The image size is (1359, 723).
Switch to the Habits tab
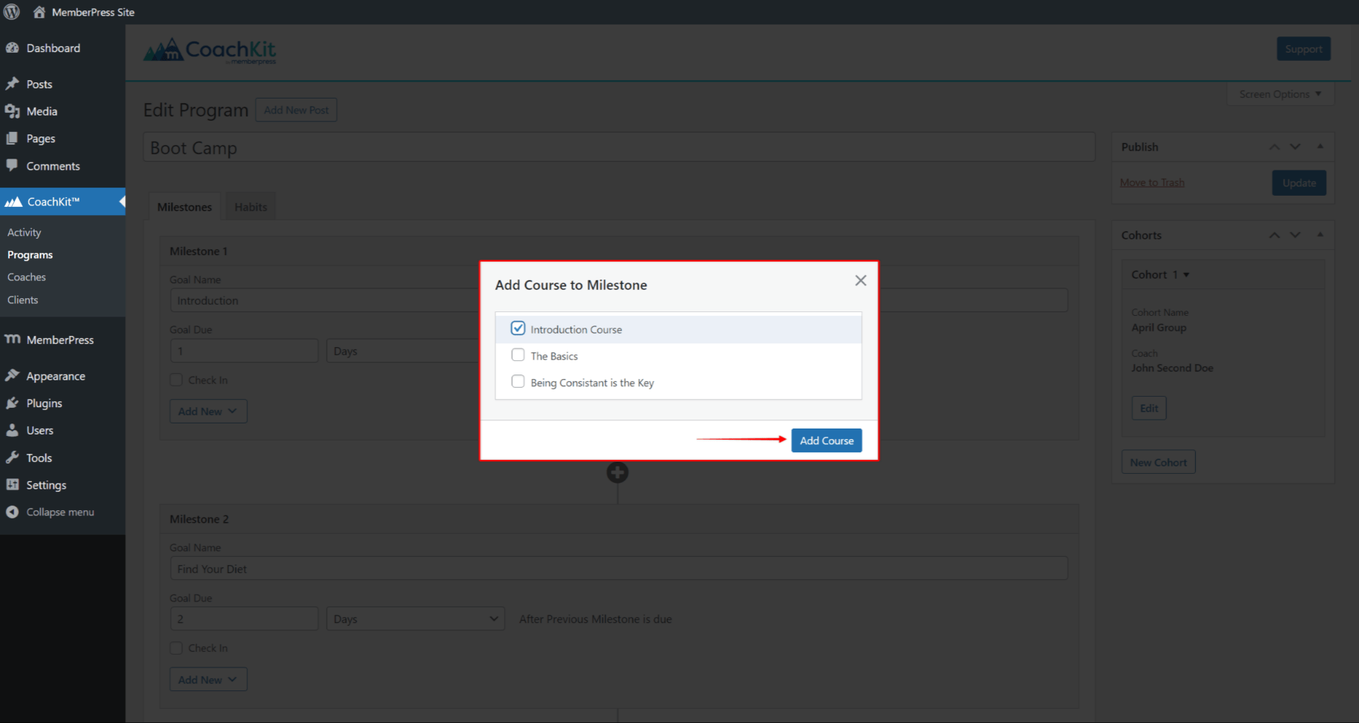click(251, 207)
